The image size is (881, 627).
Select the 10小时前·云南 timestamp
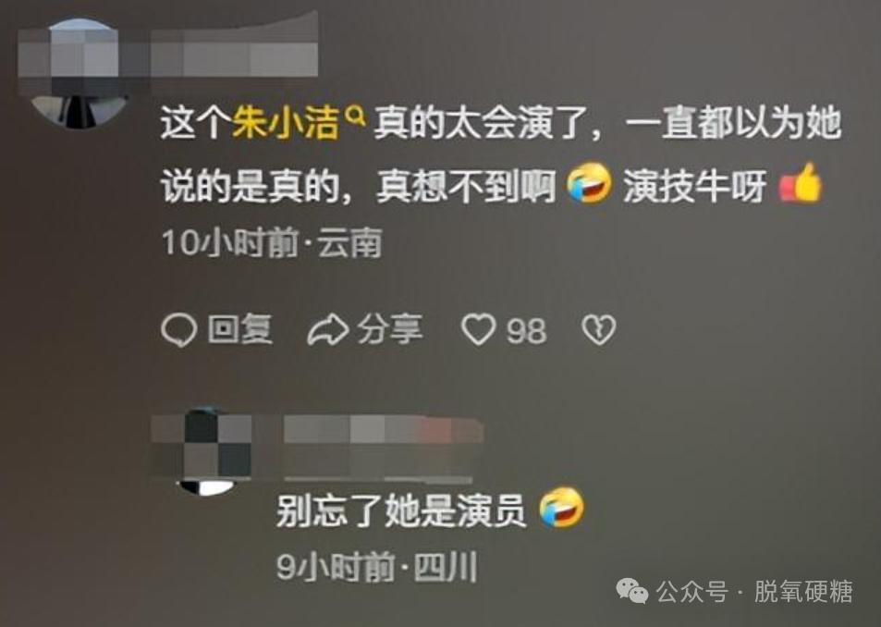(x=272, y=242)
